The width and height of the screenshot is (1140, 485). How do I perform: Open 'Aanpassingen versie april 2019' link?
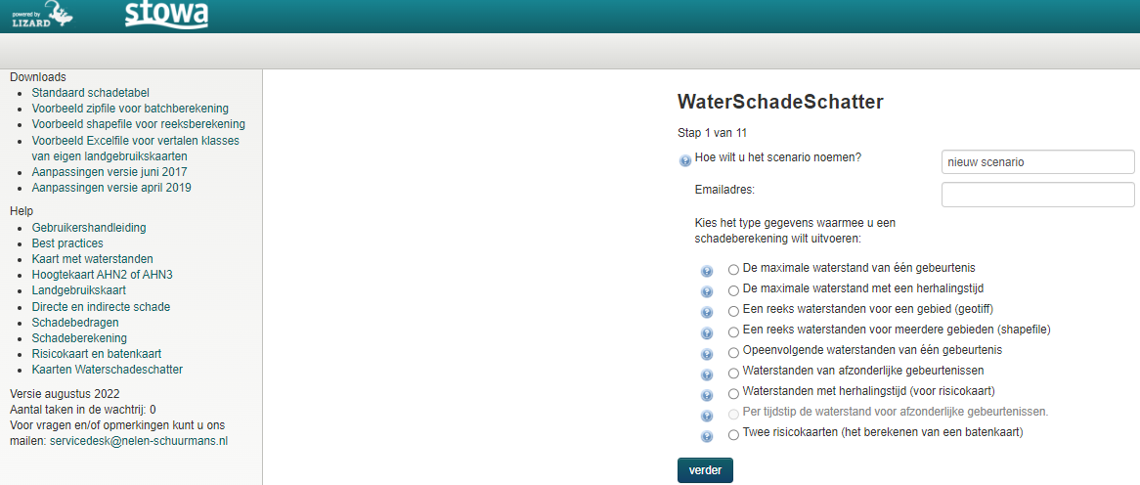[111, 188]
